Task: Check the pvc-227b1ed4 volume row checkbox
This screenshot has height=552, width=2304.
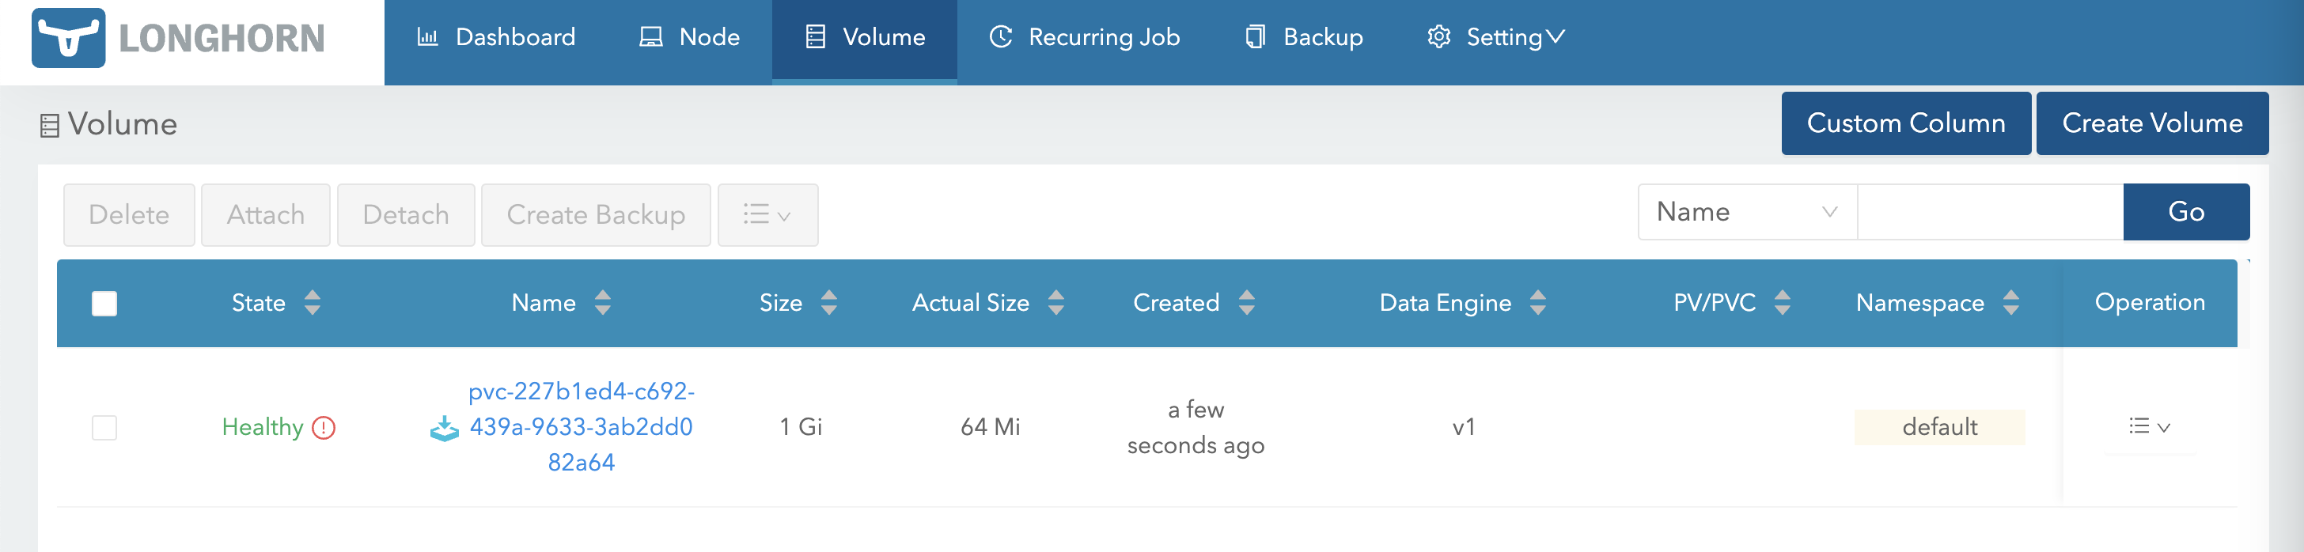Action: [104, 428]
